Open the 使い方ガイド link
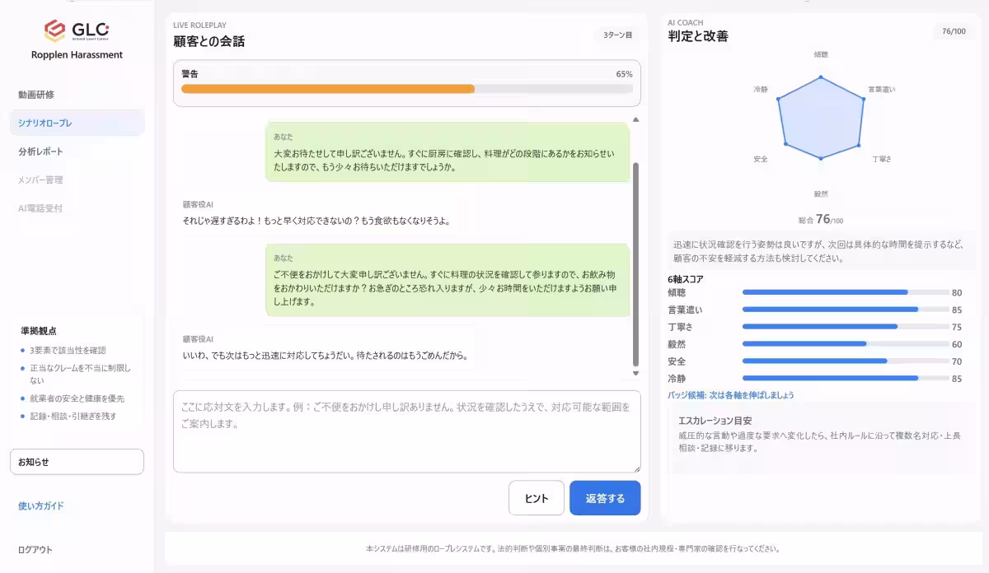 [41, 506]
